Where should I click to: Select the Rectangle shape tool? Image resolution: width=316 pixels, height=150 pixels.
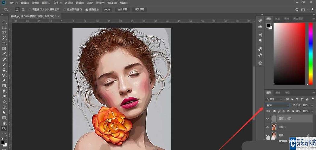4,118
